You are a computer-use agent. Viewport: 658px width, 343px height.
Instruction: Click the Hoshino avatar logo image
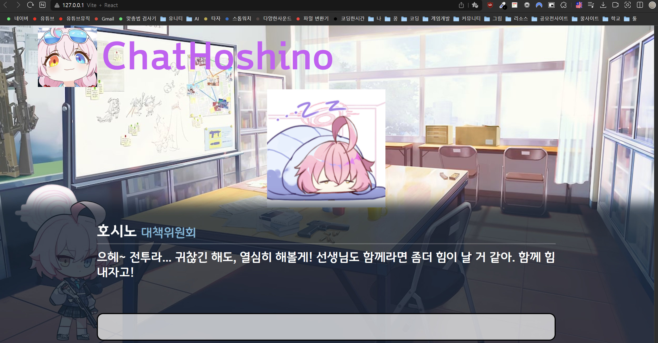(x=67, y=57)
